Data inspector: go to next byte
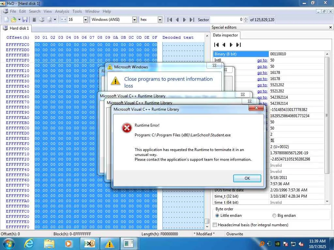Viewport: 334px width, 250px height. point(231,45)
